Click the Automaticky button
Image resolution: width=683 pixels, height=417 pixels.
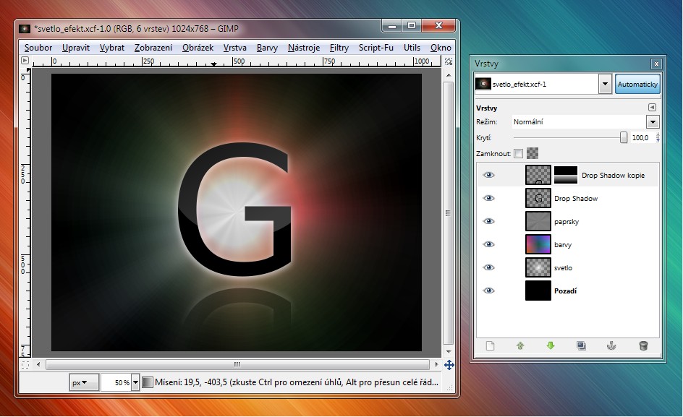pos(637,84)
